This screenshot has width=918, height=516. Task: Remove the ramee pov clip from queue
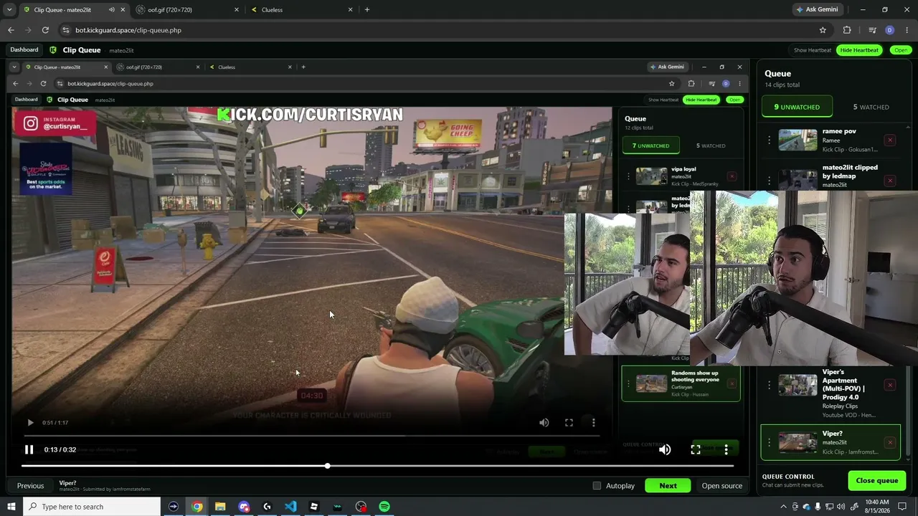(x=890, y=140)
